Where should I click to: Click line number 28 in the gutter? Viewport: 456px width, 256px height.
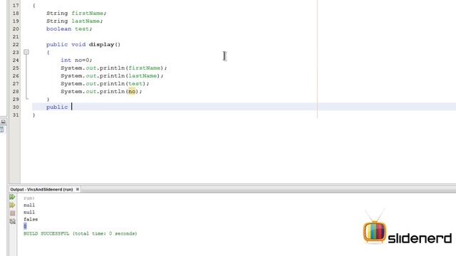pos(16,92)
